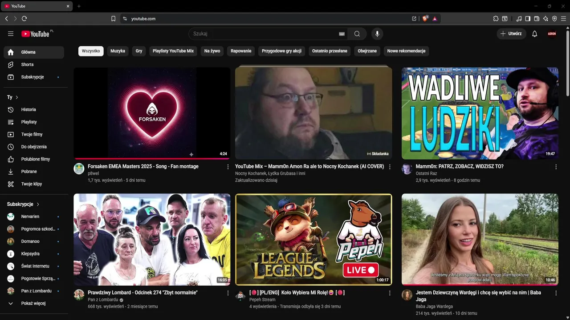Reload the page in browser
The image size is (570, 320).
(x=24, y=19)
